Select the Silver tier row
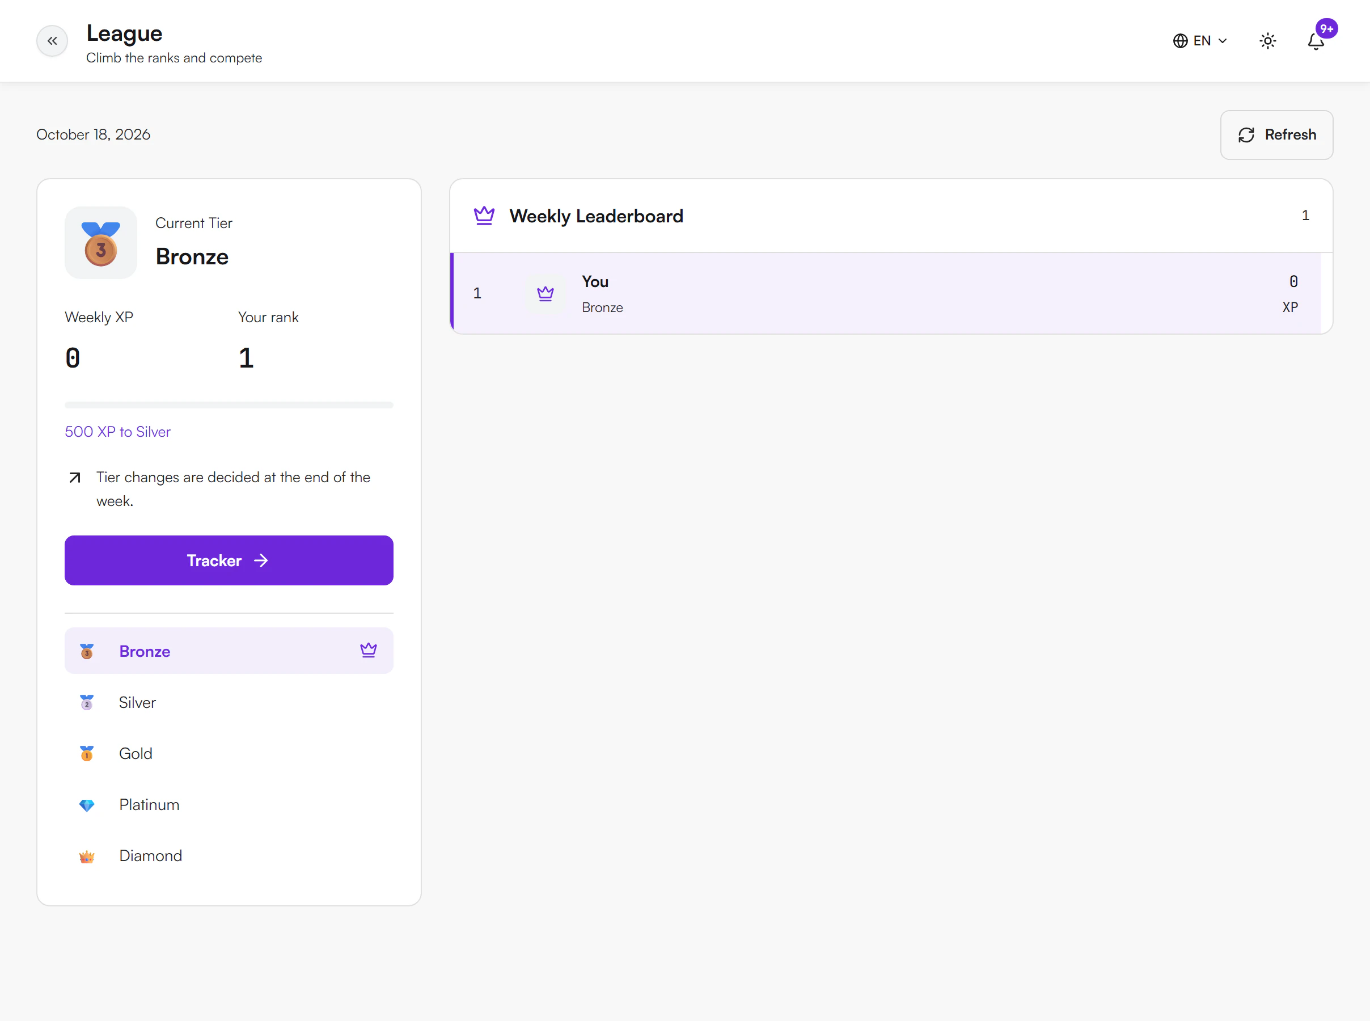Image resolution: width=1370 pixels, height=1021 pixels. 229,702
